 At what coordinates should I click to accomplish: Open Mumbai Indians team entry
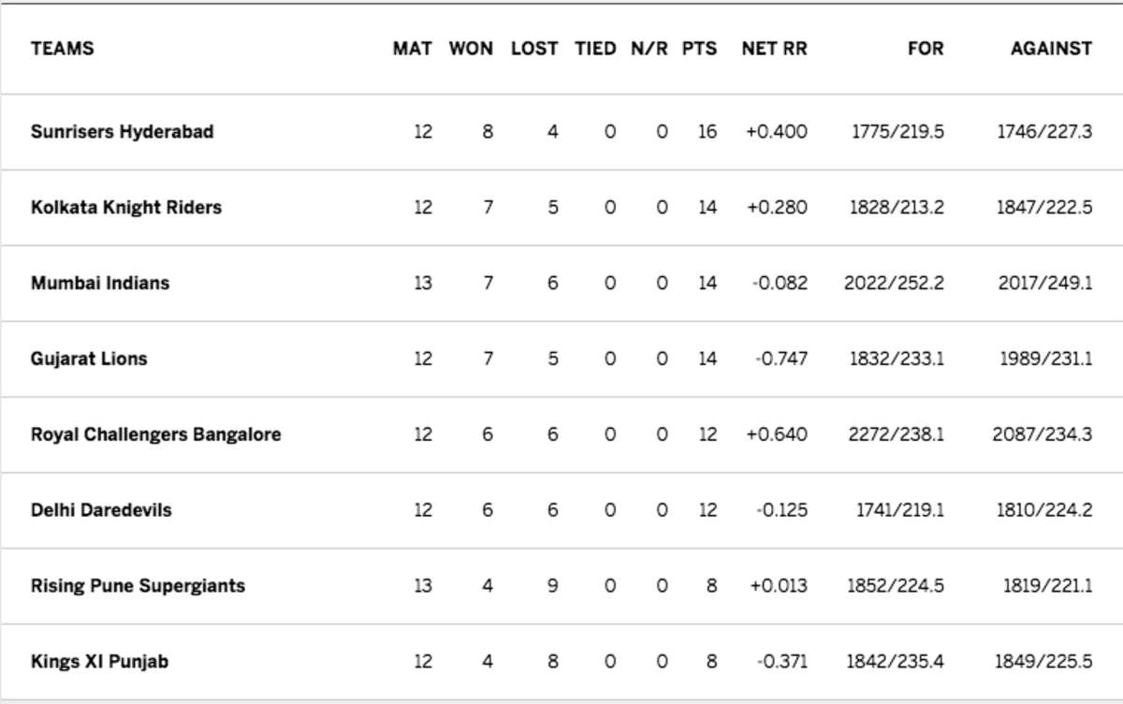click(x=100, y=283)
